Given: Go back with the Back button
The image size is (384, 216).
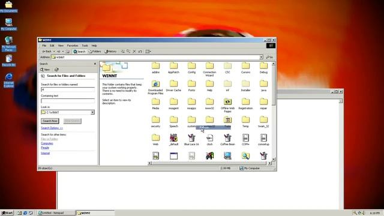Looking at the screenshot, I should (47, 52).
